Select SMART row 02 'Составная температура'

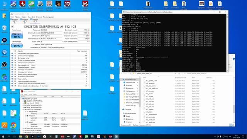tap(50, 56)
